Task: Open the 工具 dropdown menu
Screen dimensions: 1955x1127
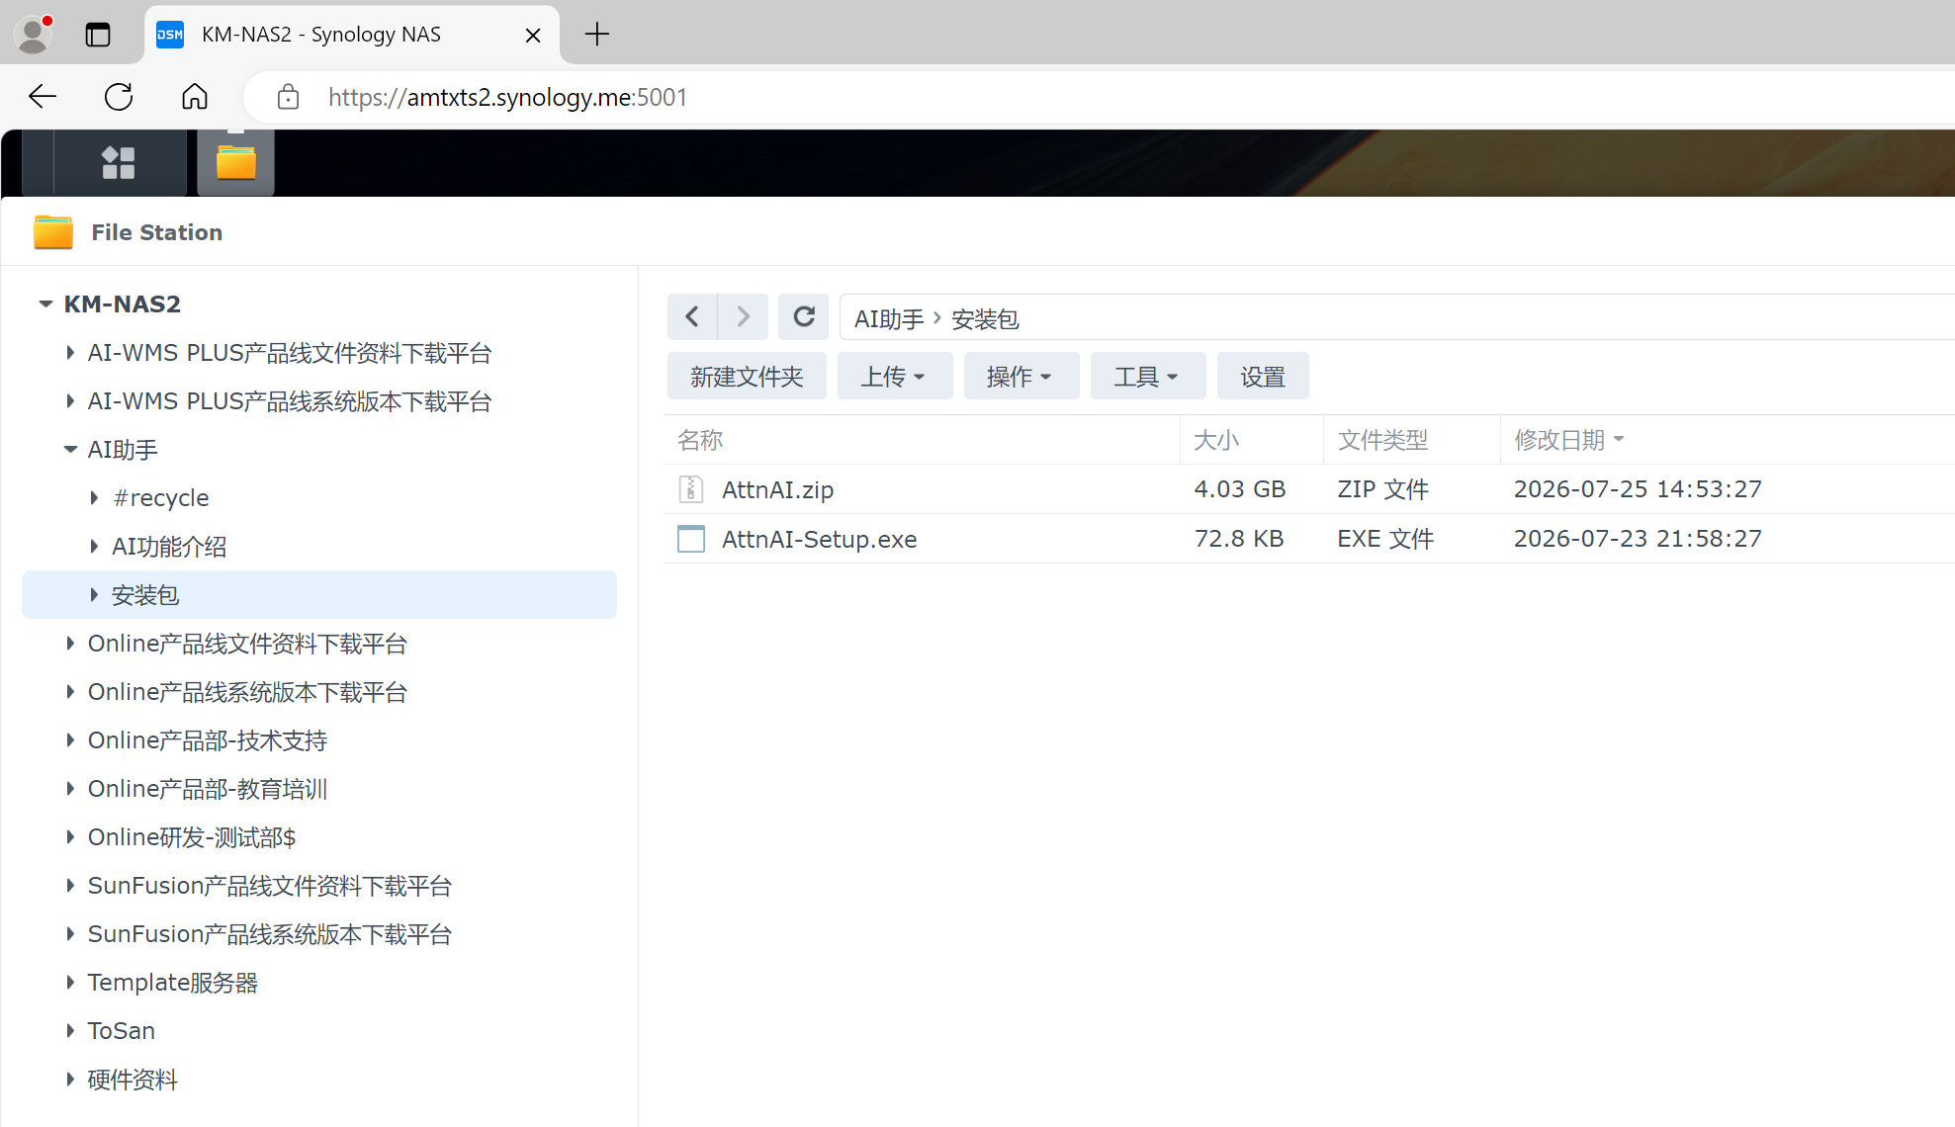Action: (1148, 377)
